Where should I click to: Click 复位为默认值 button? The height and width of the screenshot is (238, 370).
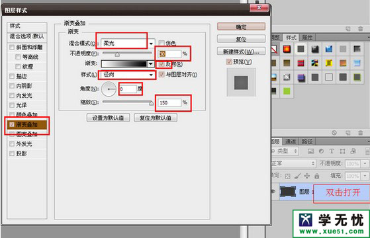(156, 118)
